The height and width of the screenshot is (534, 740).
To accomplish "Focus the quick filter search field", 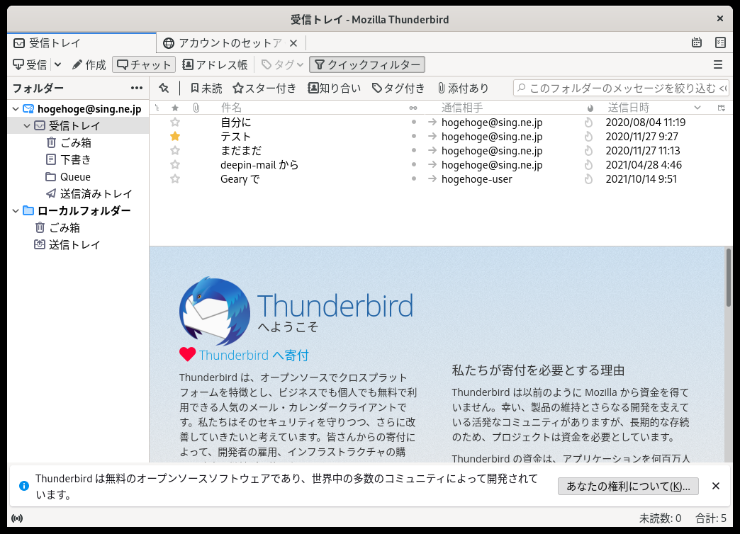I will [621, 89].
